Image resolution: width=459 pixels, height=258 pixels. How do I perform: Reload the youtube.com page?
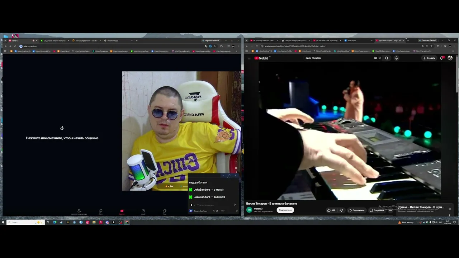[x=256, y=46]
